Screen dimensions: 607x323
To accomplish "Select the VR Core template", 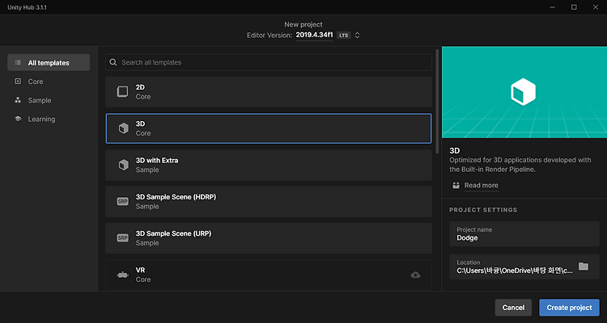I will [x=268, y=275].
